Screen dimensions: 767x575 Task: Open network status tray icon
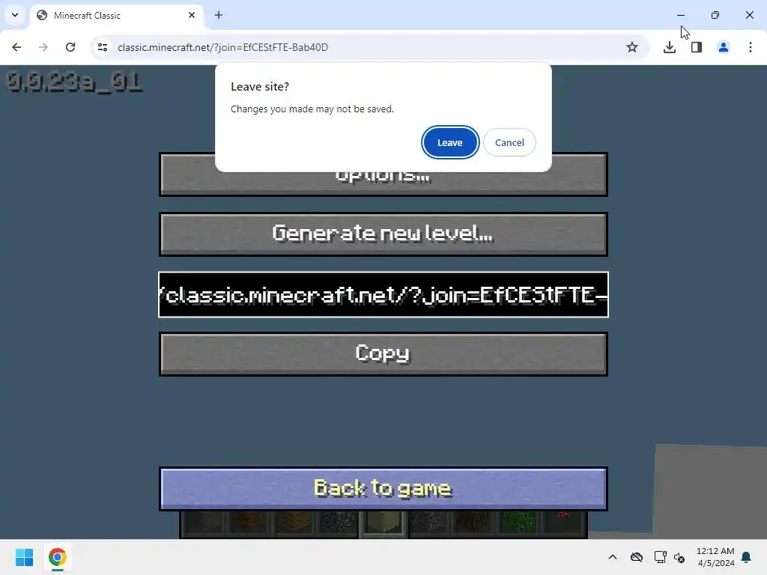[661, 557]
